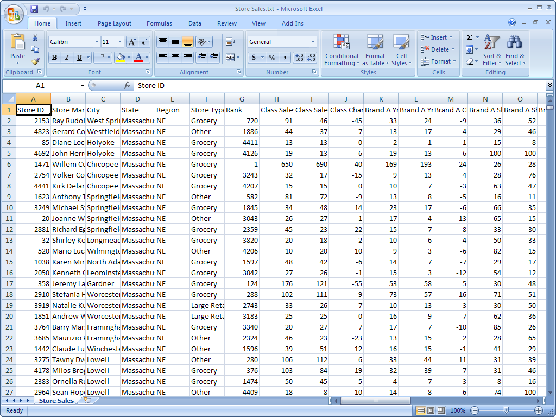Select the Store Sales sheet tab

(x=56, y=401)
